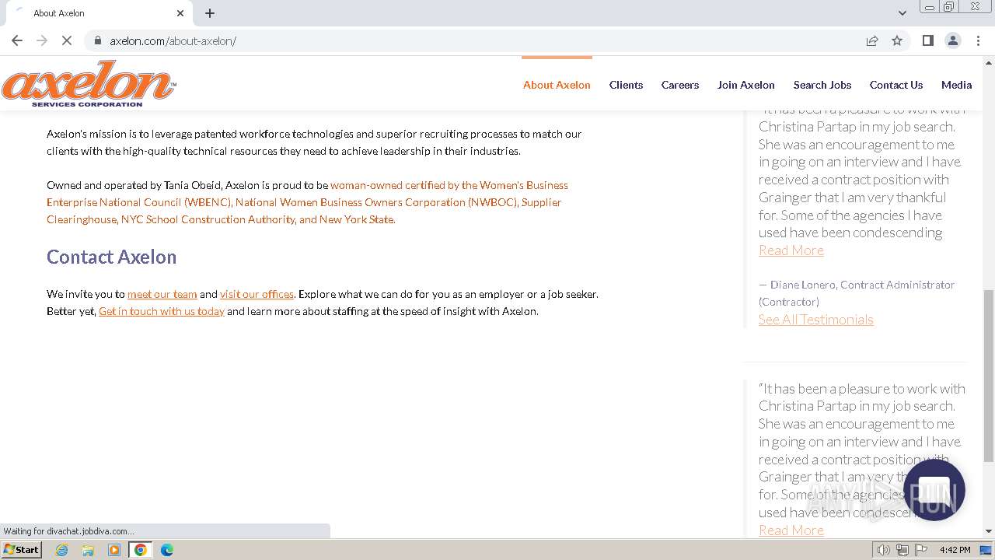Open the chat widget bubble
Viewport: 995px width, 560px height.
934,490
